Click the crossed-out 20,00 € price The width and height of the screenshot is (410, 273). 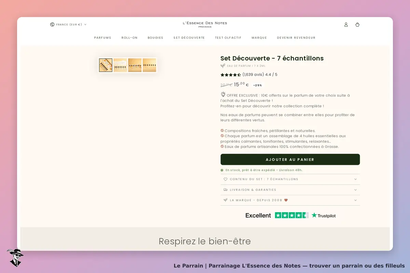tap(226, 85)
